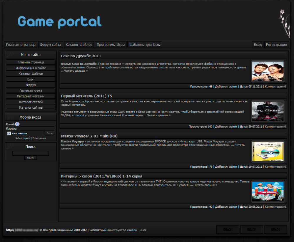Click the uID icon beside E-mail
The height and width of the screenshot is (242, 294).
(x=17, y=124)
